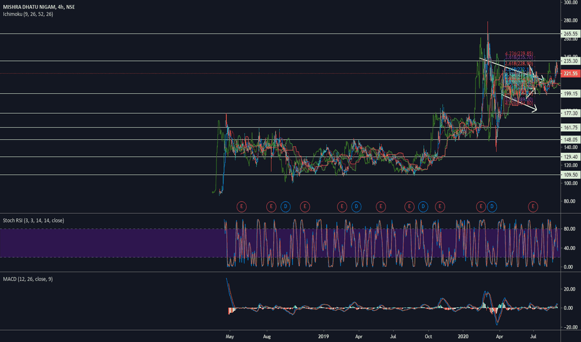The image size is (581, 342).
Task: Click the Oct label on the time axis
Action: point(428,337)
